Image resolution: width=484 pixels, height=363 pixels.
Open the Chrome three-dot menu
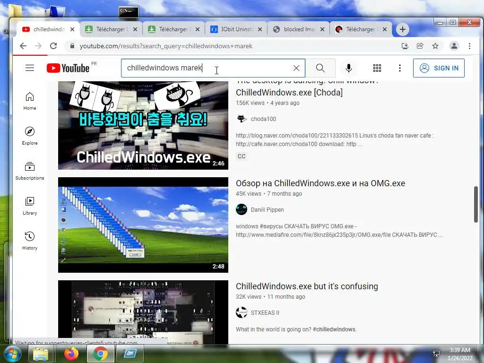[469, 46]
